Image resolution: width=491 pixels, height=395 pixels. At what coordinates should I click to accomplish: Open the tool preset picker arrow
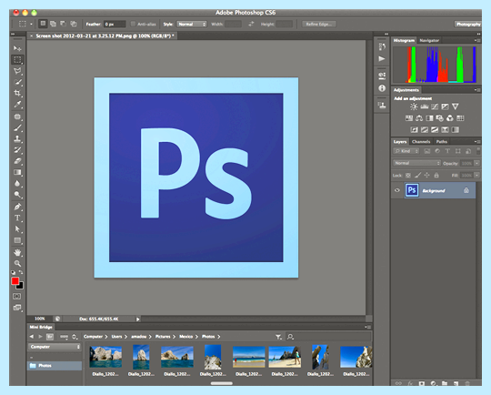(x=31, y=24)
